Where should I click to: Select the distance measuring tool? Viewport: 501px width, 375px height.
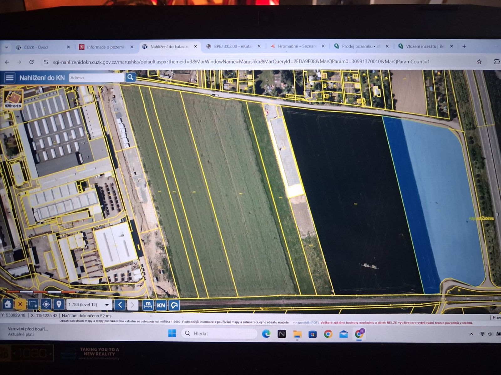coord(148,305)
